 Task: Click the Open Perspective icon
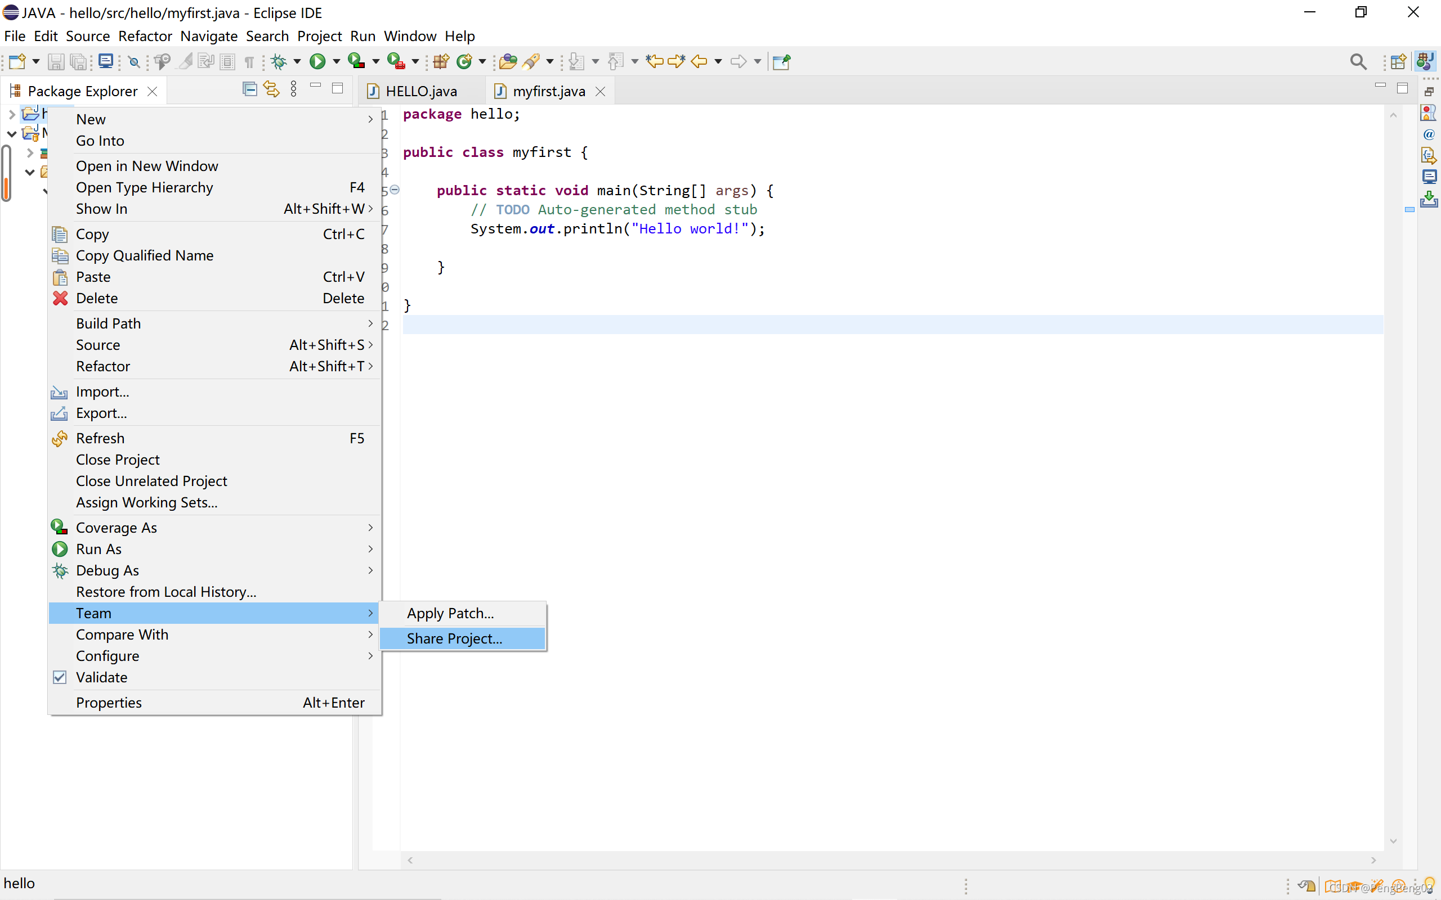tap(1398, 61)
